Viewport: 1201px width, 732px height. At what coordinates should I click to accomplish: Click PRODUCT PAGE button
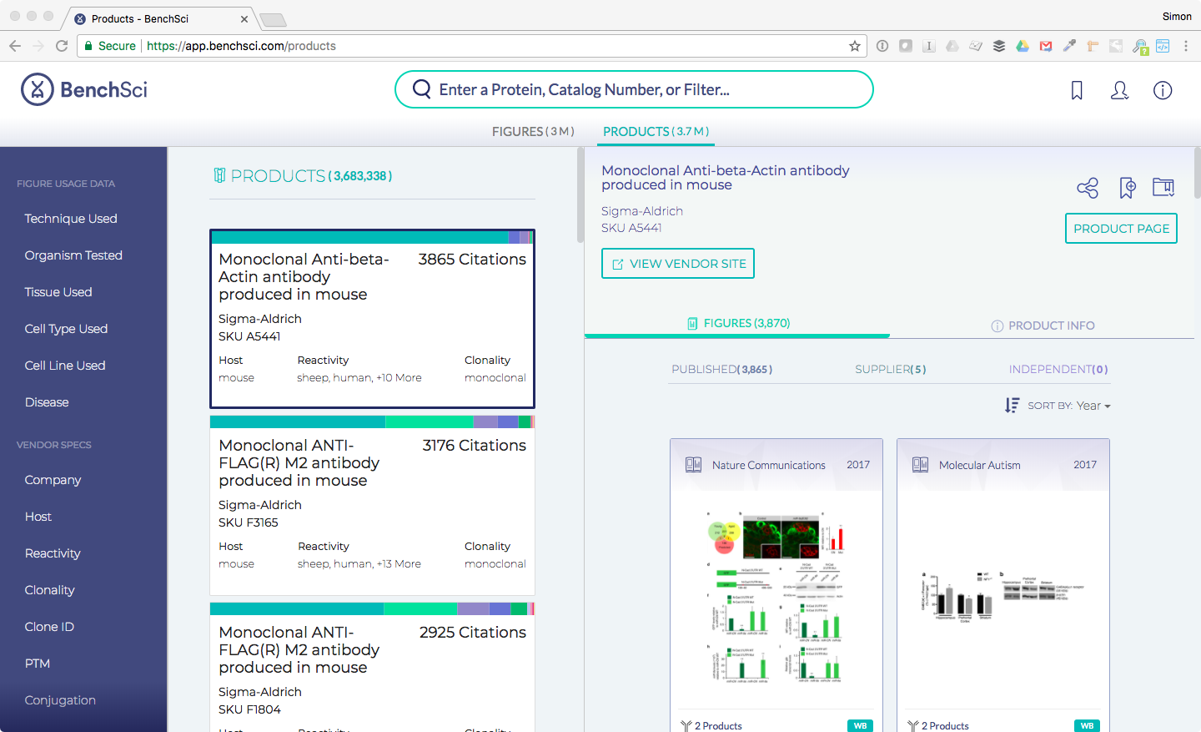point(1121,229)
